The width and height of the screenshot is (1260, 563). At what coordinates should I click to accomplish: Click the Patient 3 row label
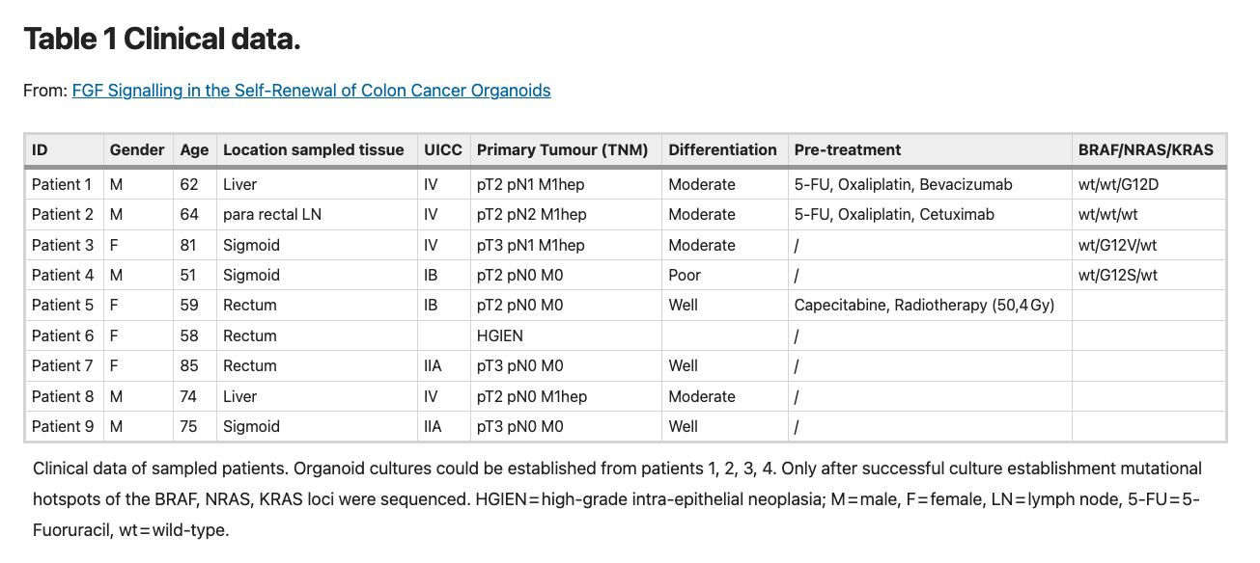click(x=62, y=245)
